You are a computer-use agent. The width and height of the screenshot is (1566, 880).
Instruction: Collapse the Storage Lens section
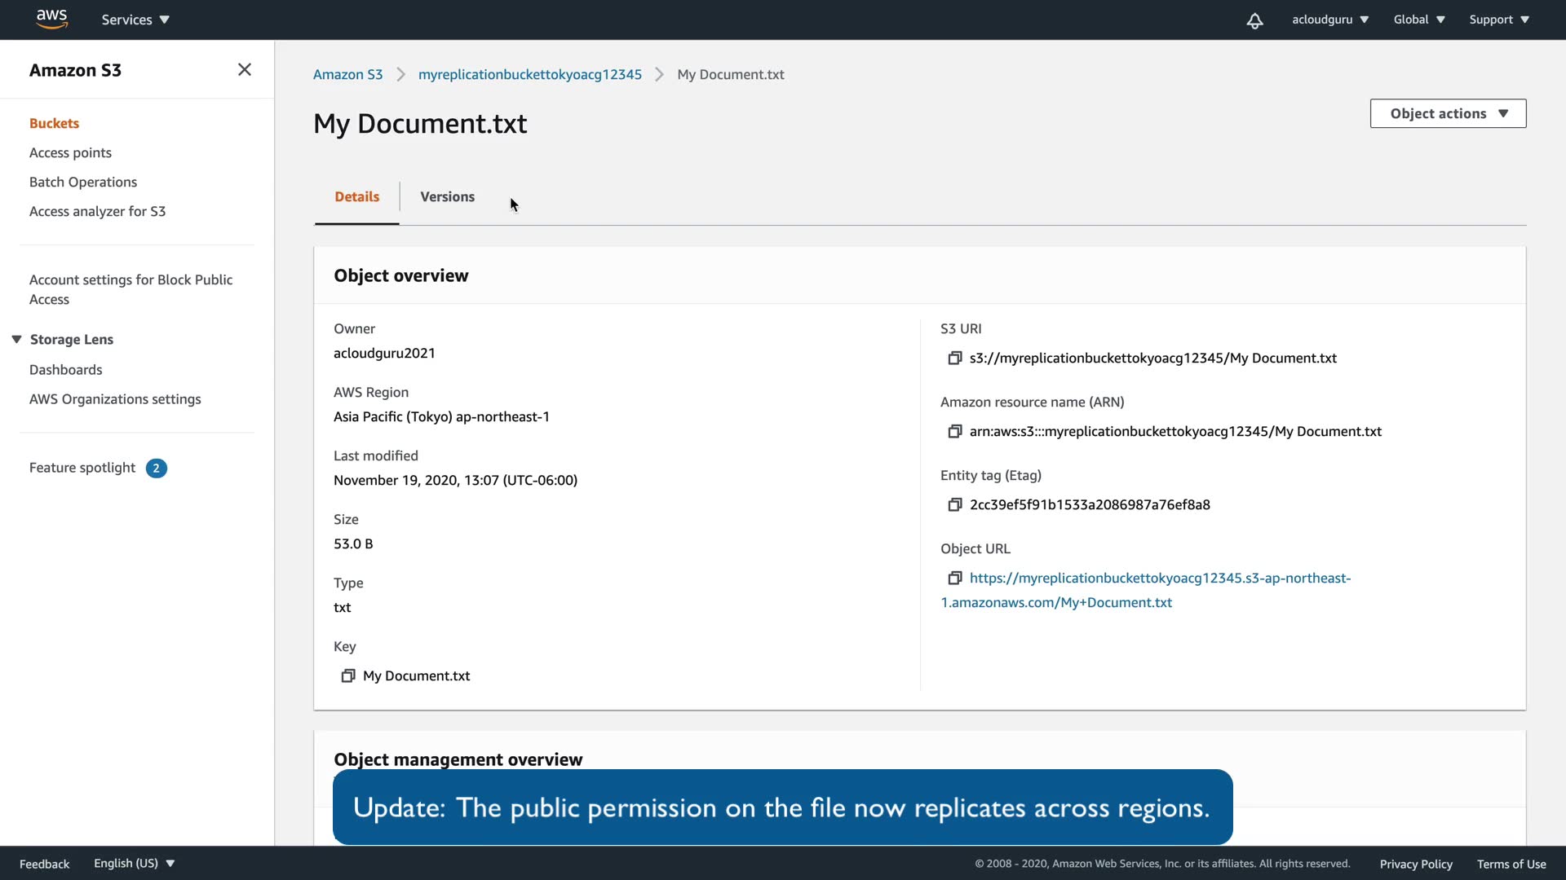point(16,340)
